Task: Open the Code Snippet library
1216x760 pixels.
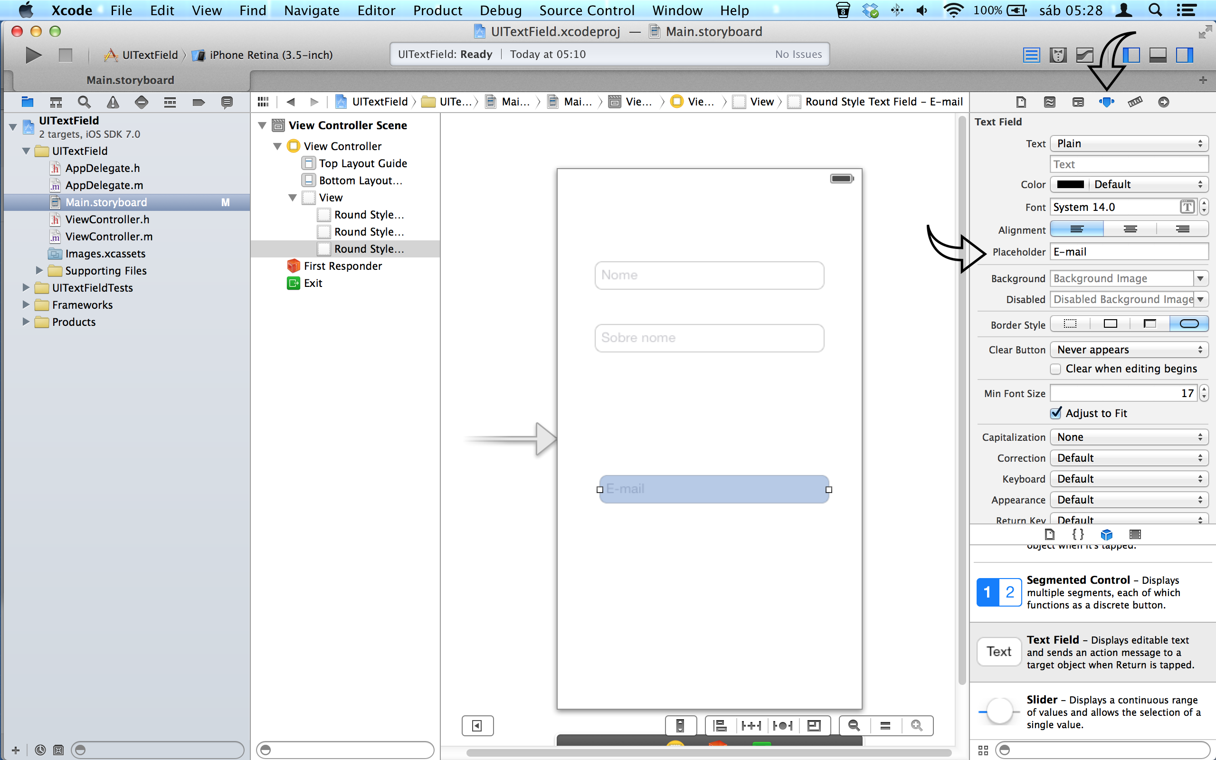Action: click(x=1078, y=534)
